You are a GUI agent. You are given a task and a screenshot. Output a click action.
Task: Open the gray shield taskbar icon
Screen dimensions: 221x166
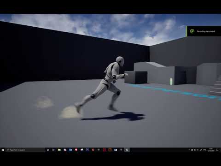[x=99, y=150]
